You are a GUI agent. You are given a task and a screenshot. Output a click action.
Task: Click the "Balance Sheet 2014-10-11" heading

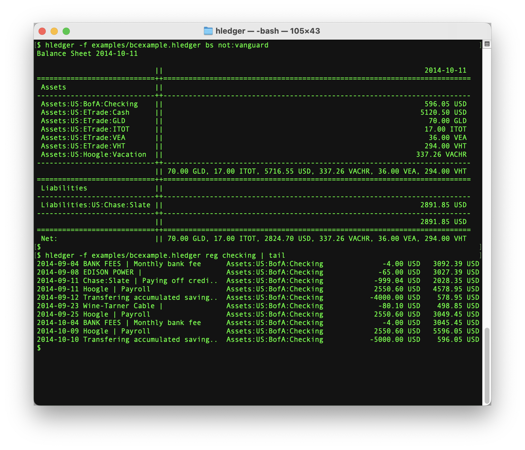(x=87, y=53)
